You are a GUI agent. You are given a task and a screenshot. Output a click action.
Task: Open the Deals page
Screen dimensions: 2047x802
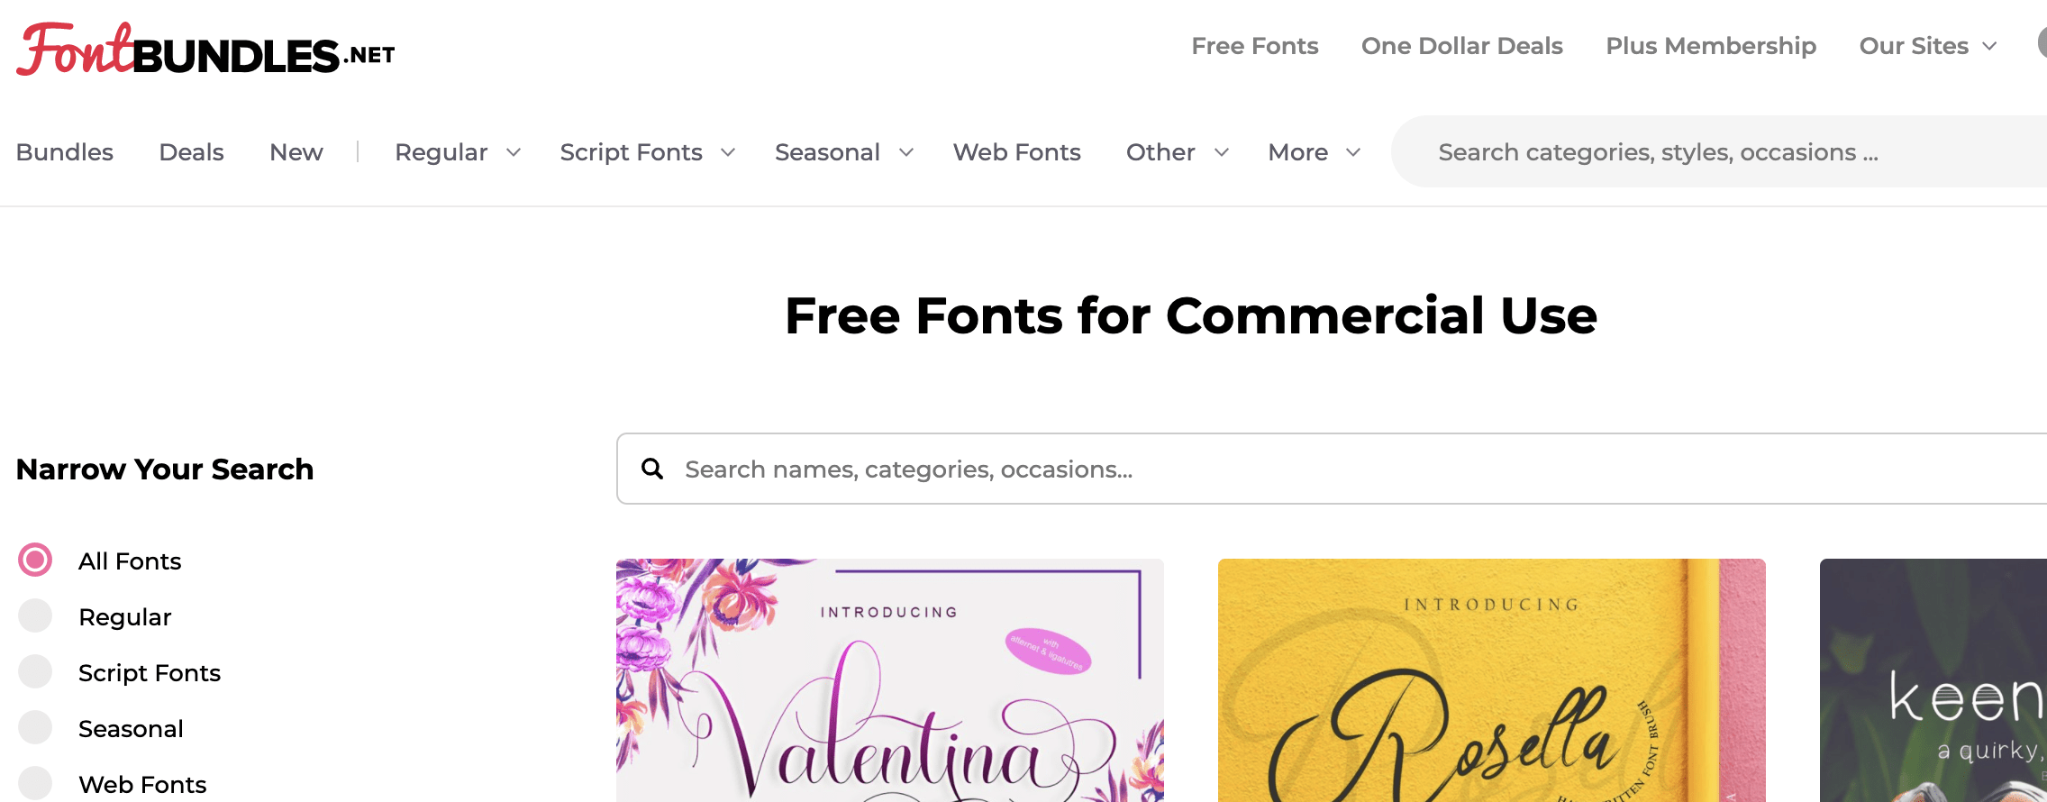[x=190, y=151]
